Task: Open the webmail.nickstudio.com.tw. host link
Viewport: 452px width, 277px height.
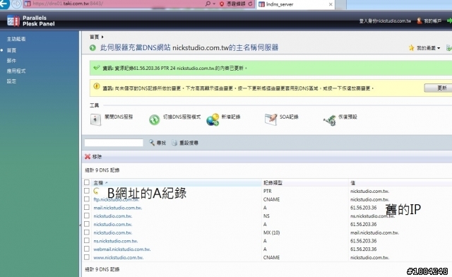Action: coord(122,249)
